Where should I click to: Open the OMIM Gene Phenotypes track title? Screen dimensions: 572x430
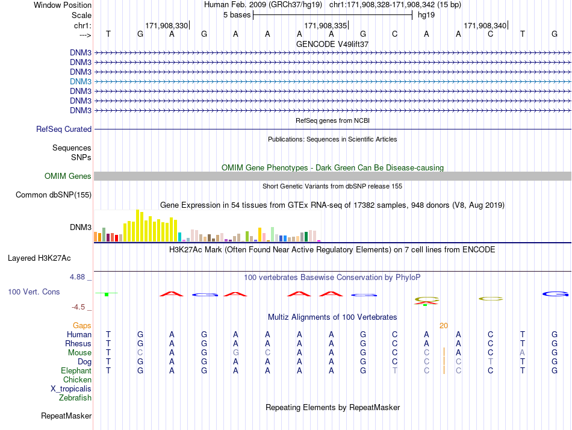tap(332, 167)
